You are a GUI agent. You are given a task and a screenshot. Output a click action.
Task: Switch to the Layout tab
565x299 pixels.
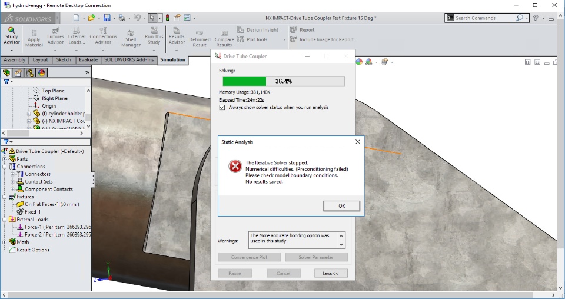40,60
